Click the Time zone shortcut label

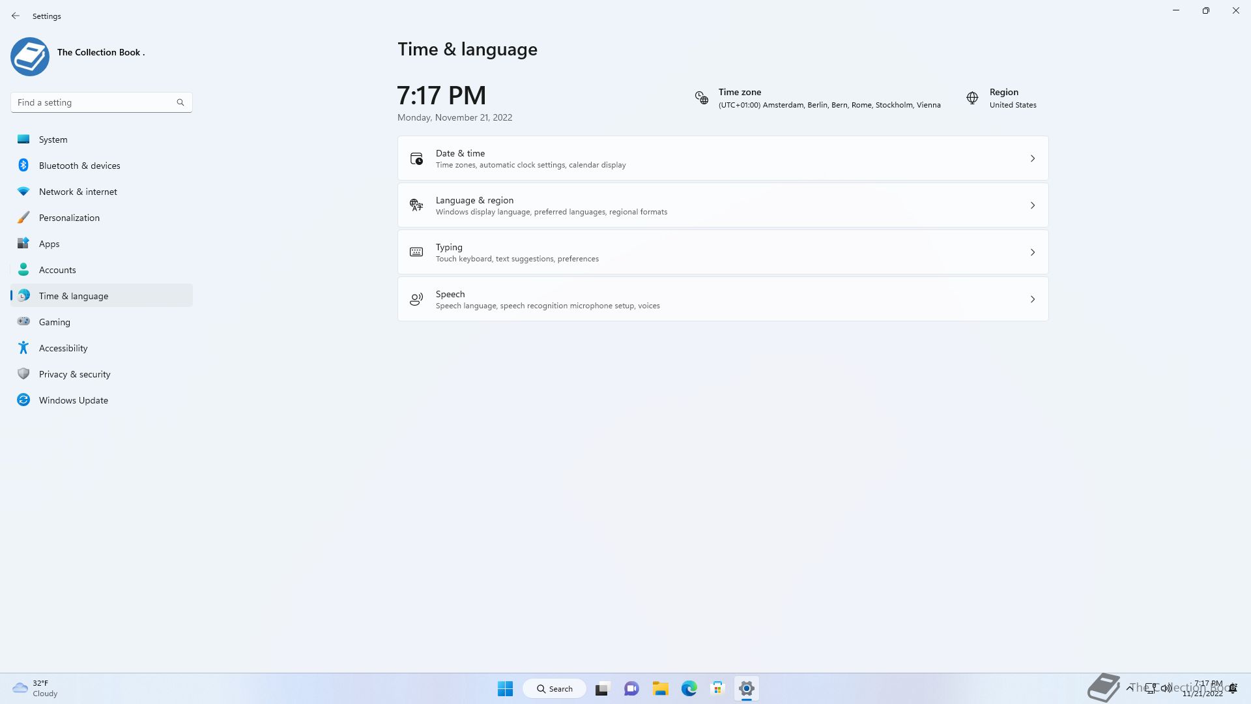(x=740, y=92)
